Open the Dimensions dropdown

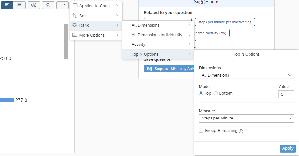pyautogui.click(x=246, y=75)
